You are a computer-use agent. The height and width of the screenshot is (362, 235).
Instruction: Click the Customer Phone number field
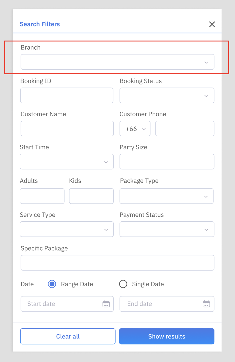click(185, 128)
